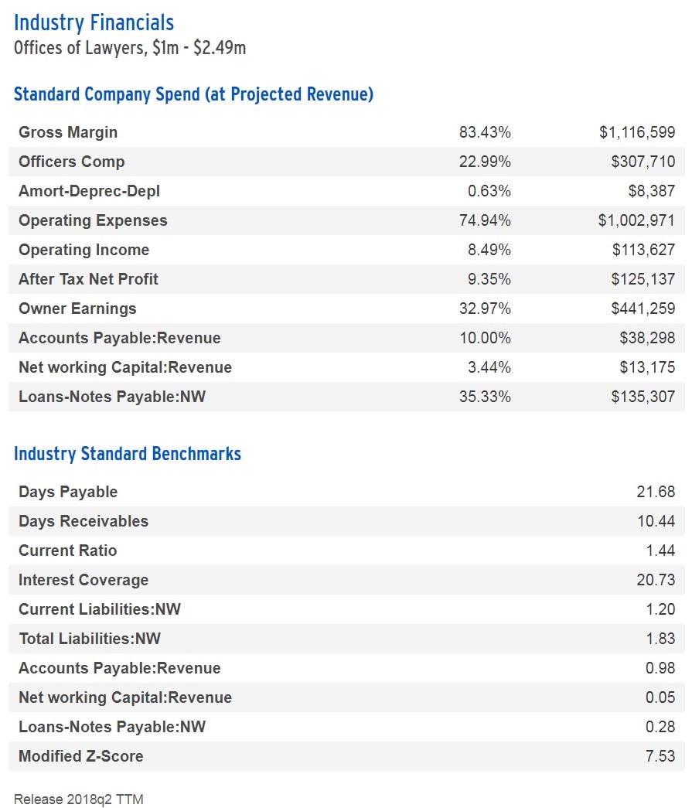Click the Total Liabilities:NW value 1.83
692x808 pixels.
pyautogui.click(x=660, y=639)
